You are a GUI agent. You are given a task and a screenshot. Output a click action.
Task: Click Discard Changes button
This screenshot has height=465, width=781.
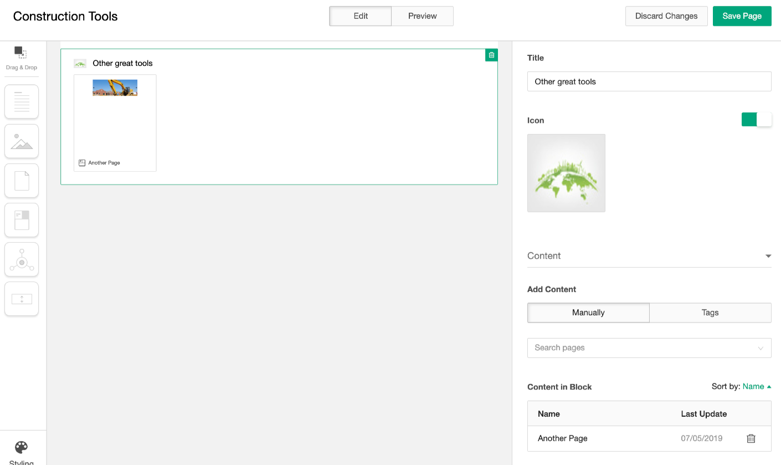point(666,16)
